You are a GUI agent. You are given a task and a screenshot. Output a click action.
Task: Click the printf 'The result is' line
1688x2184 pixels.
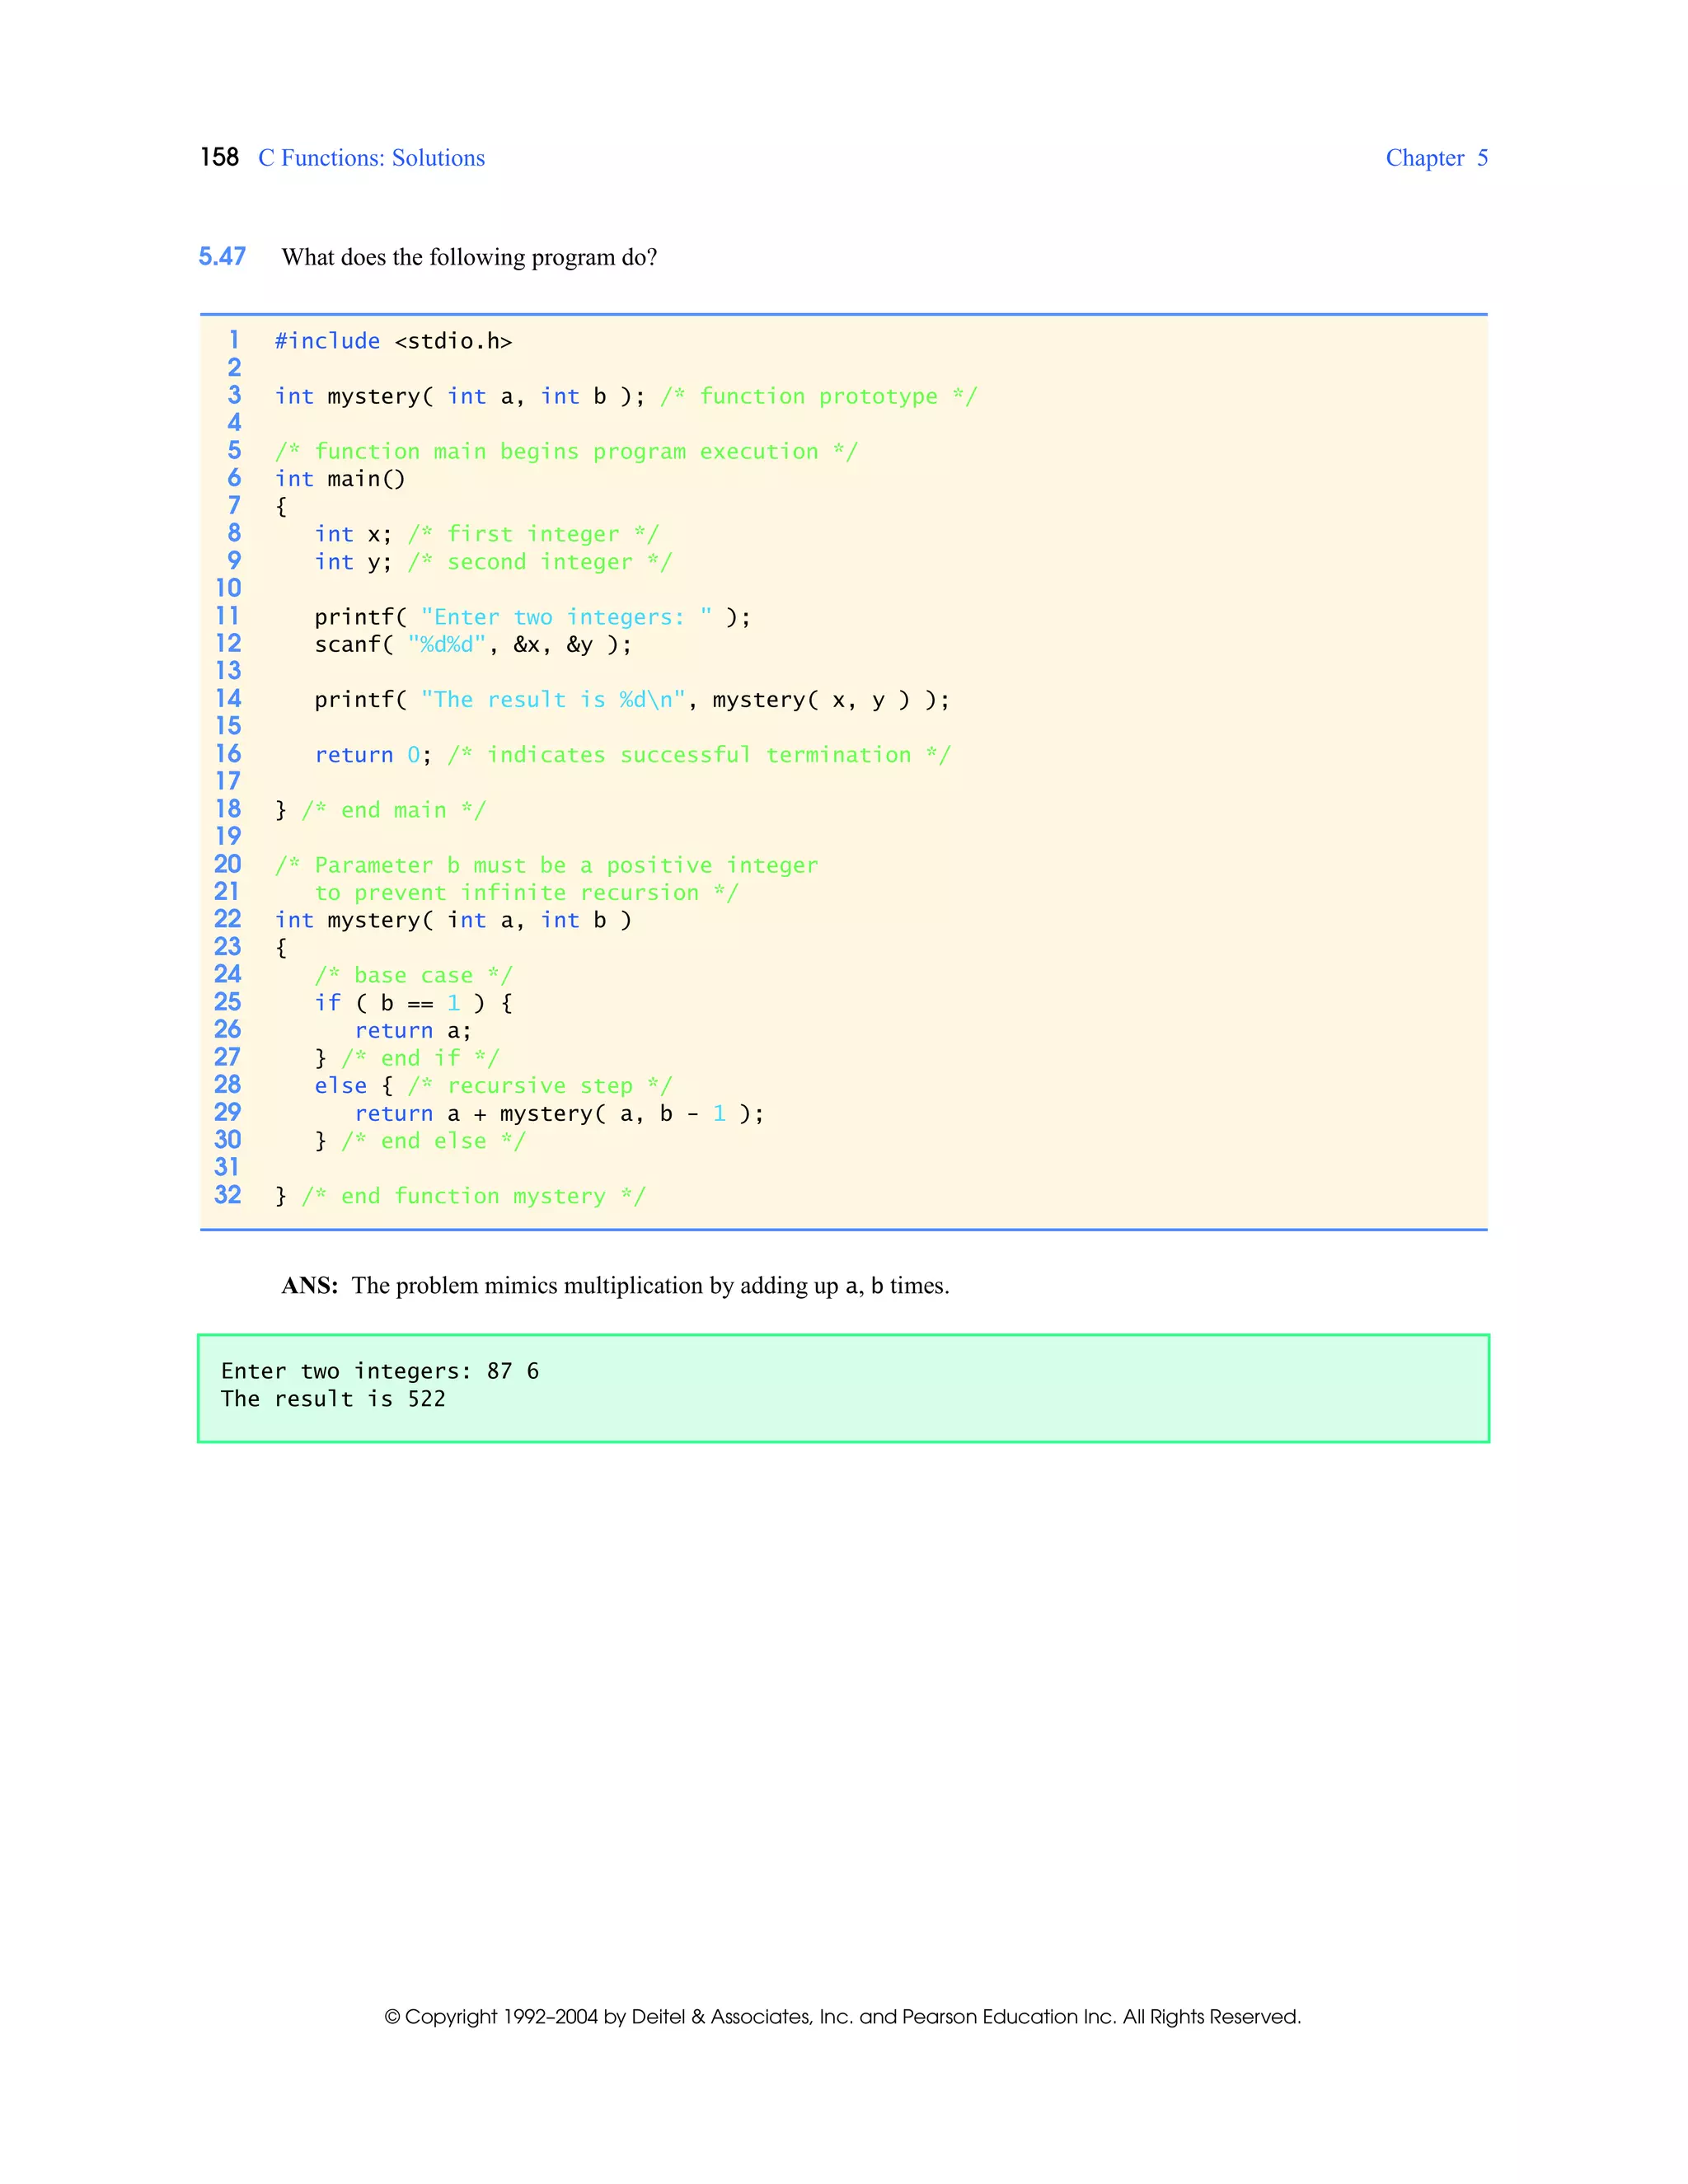[x=632, y=700]
